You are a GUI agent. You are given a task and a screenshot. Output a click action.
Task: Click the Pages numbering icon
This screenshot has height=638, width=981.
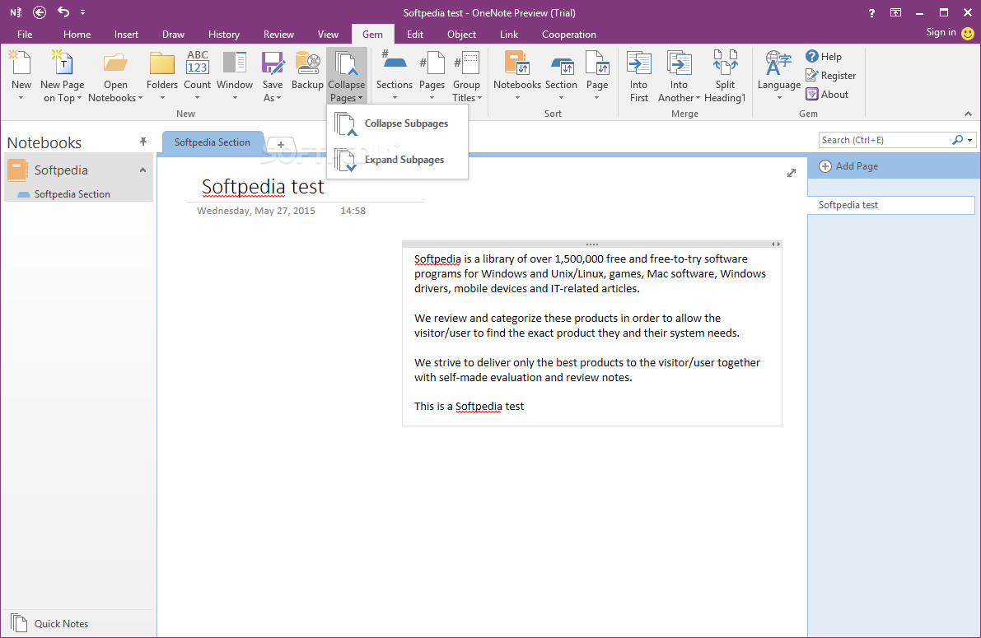pos(432,63)
